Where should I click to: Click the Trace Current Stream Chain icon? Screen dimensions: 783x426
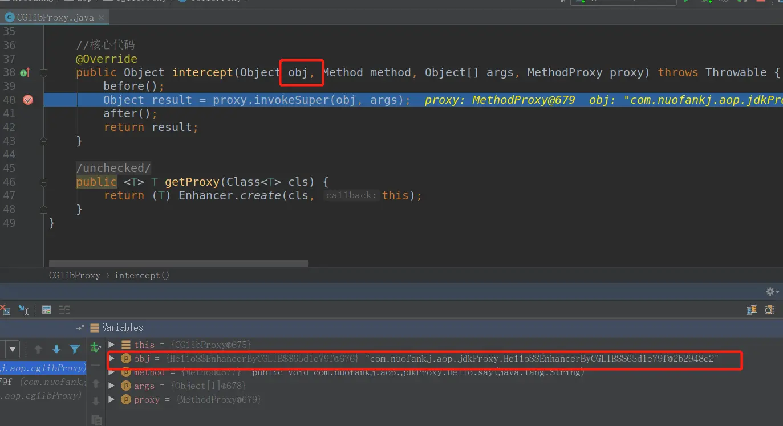tap(64, 310)
